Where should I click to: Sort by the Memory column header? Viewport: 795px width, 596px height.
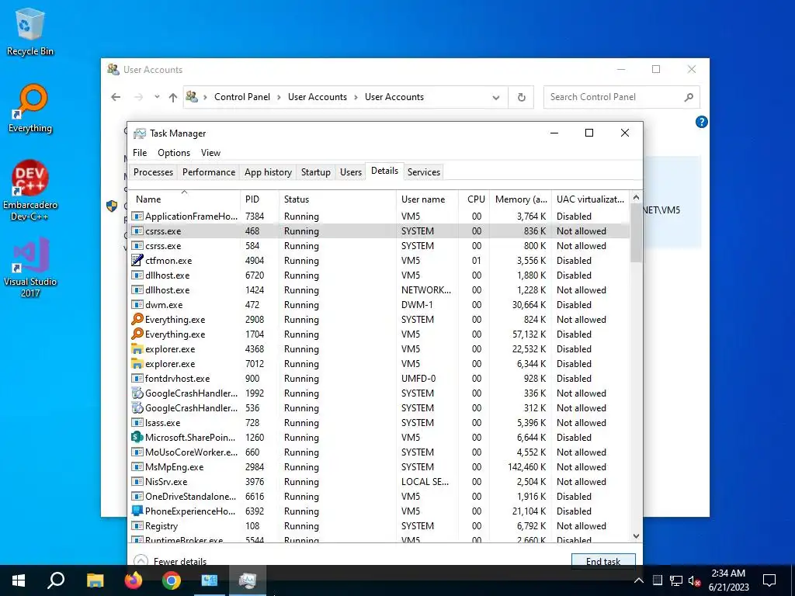click(x=521, y=199)
